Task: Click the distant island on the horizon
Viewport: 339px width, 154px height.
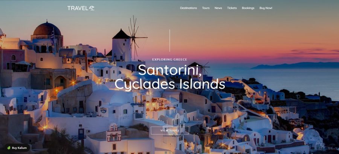Action: [x=295, y=65]
